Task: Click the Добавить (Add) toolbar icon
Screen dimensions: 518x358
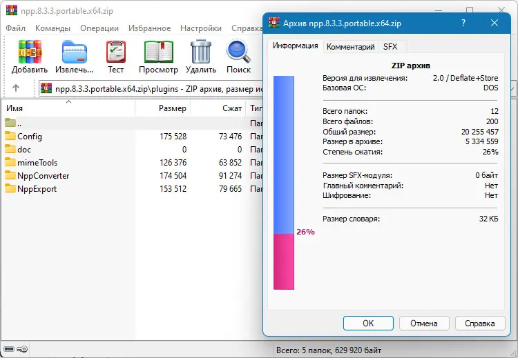Action: pyautogui.click(x=30, y=52)
